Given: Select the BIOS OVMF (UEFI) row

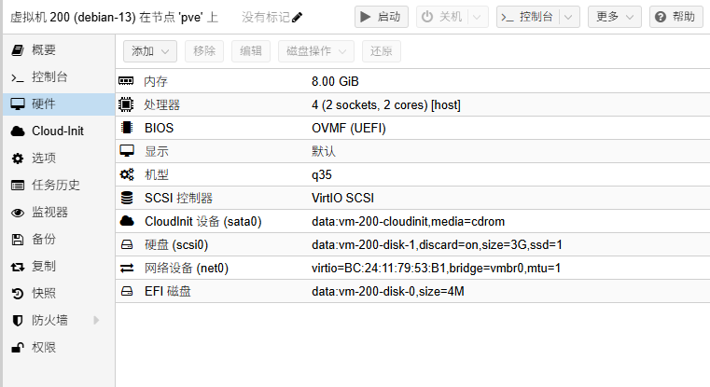Looking at the screenshot, I should point(411,129).
